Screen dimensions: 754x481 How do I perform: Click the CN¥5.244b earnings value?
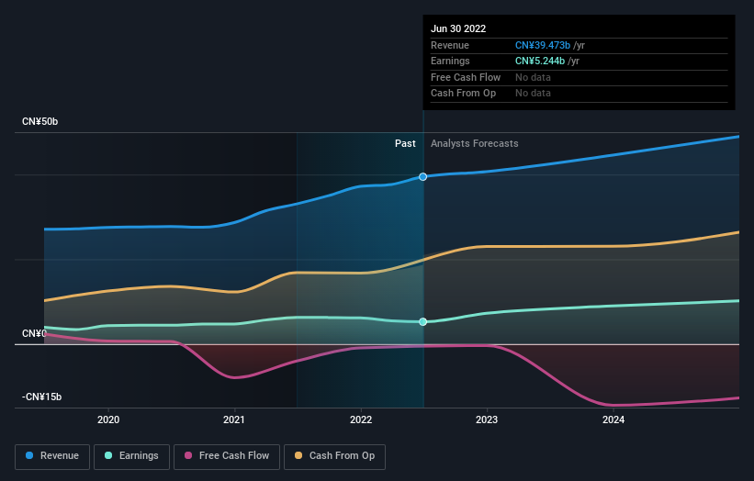539,61
